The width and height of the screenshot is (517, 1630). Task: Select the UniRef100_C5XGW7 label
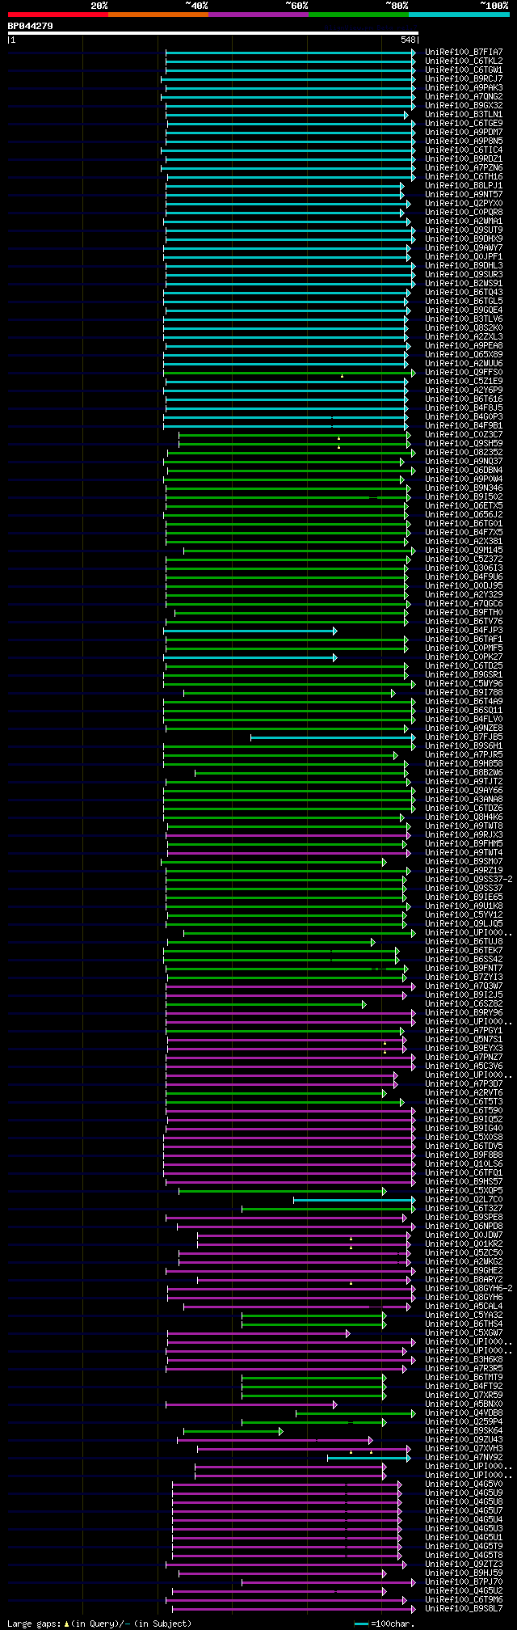click(x=464, y=1332)
